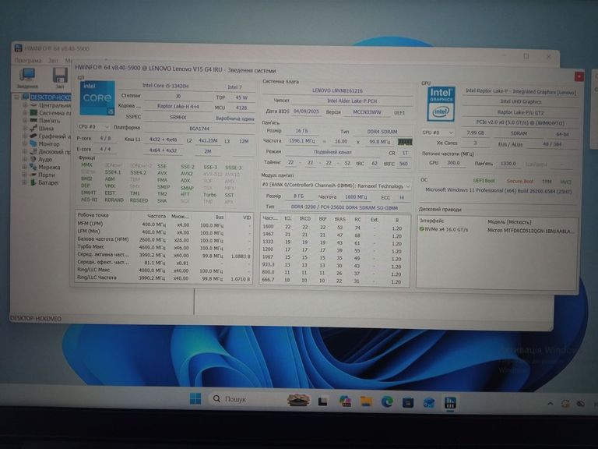598x449 pixels.
Task: Click the HWiNFO taskbar icon
Action: [450, 403]
